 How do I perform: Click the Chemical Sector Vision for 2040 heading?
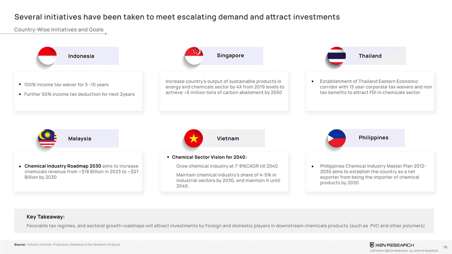(209, 157)
